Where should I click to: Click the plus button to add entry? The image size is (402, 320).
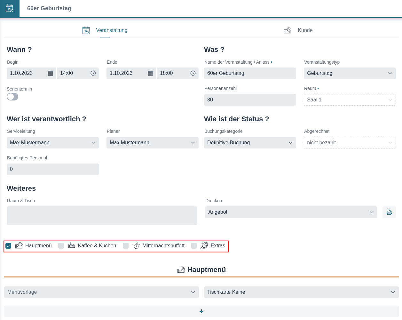click(x=201, y=311)
